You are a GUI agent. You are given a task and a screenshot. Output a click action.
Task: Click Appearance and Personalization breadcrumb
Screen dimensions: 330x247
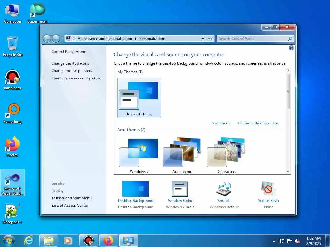tap(105, 39)
